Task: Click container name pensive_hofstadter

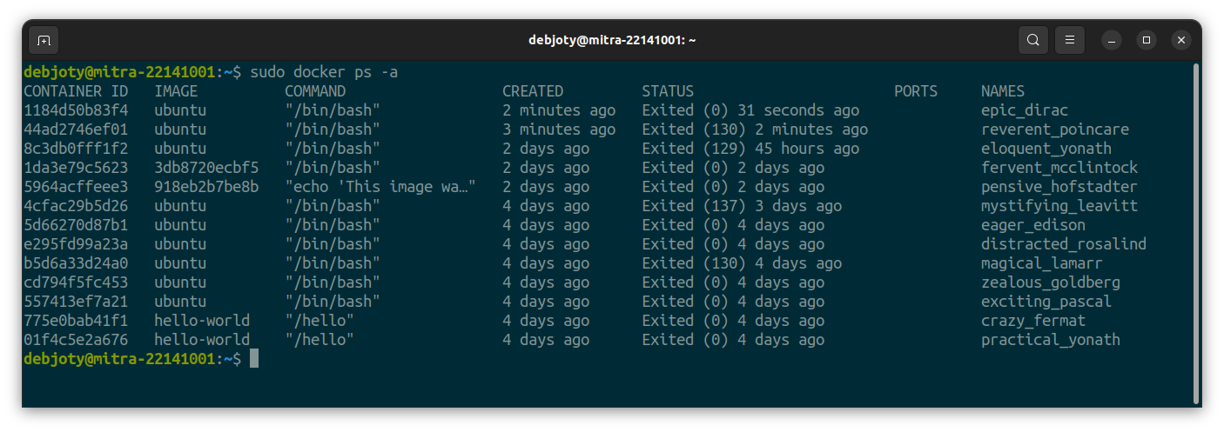Action: pos(1059,187)
